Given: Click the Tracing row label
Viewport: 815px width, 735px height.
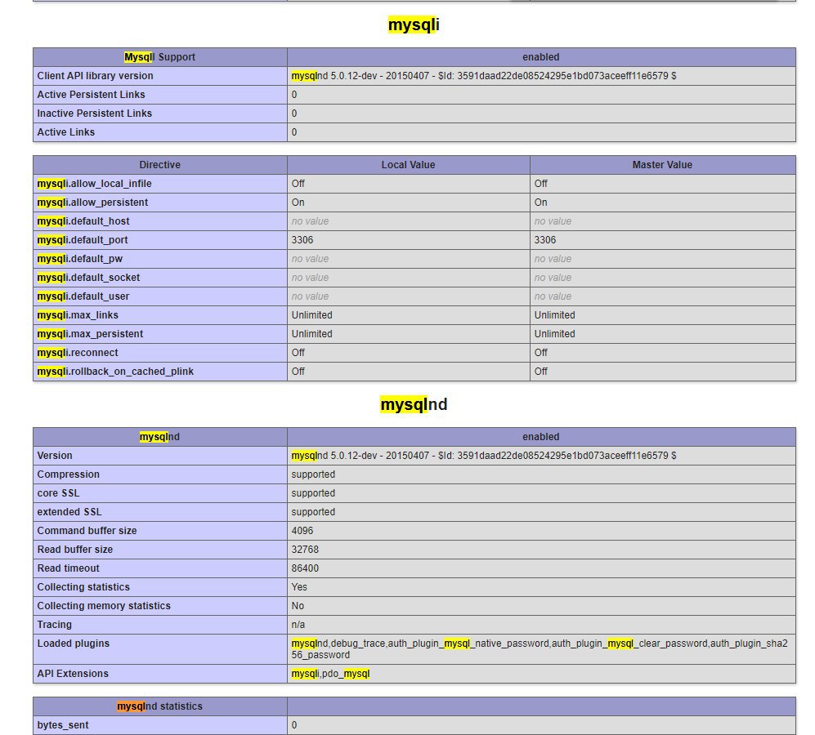Looking at the screenshot, I should (54, 625).
